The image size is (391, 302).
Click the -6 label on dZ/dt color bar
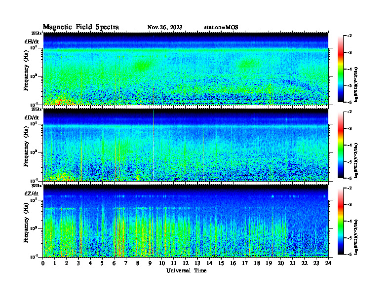pos(350,254)
